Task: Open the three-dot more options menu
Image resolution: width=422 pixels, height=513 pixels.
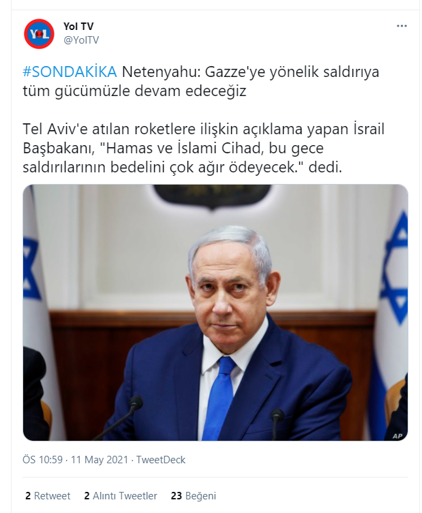Action: pyautogui.click(x=402, y=26)
